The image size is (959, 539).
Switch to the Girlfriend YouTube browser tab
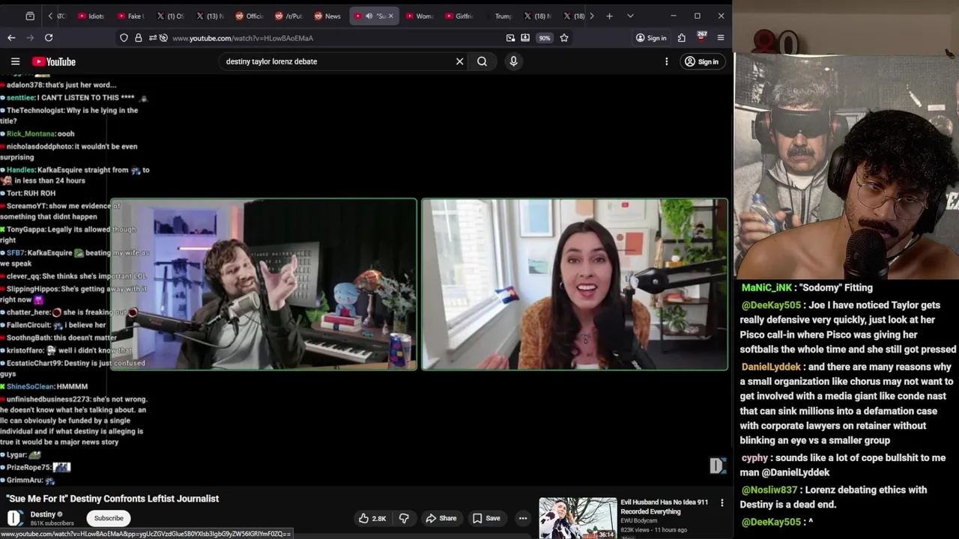tap(459, 16)
